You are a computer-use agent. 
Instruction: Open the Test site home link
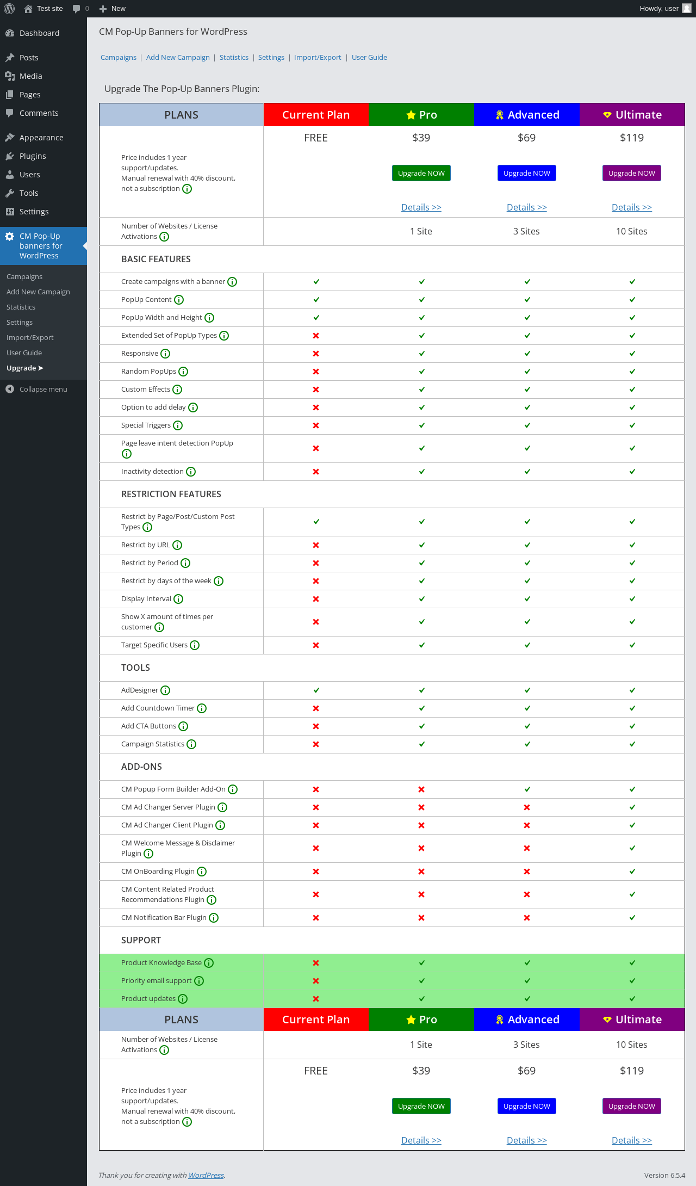43,9
